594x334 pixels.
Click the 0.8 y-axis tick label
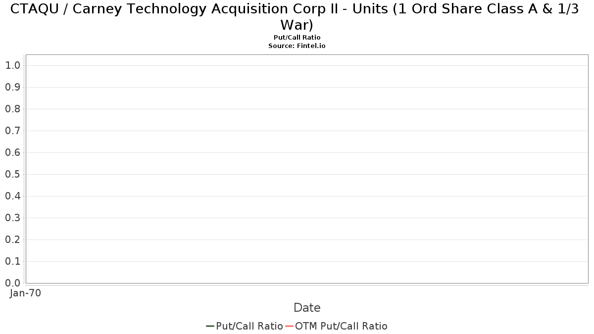click(x=12, y=109)
